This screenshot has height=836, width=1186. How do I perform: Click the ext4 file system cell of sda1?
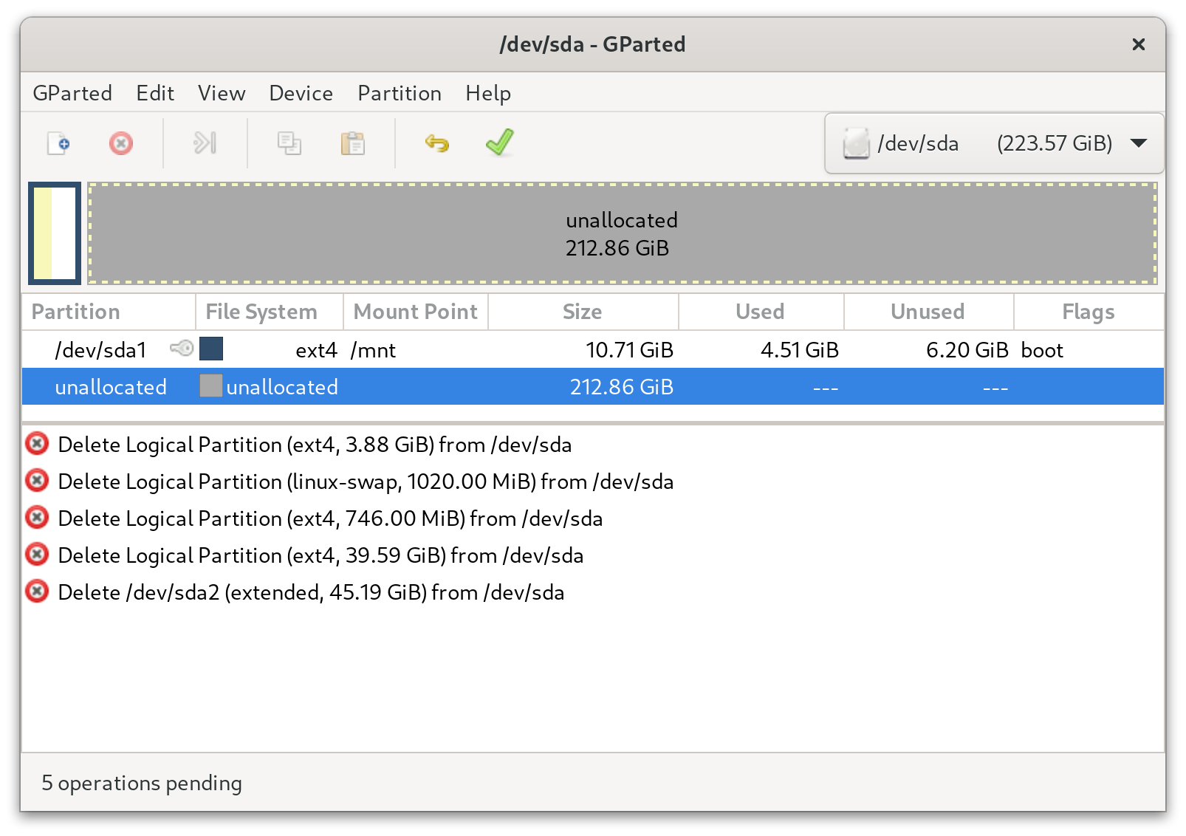coord(316,350)
